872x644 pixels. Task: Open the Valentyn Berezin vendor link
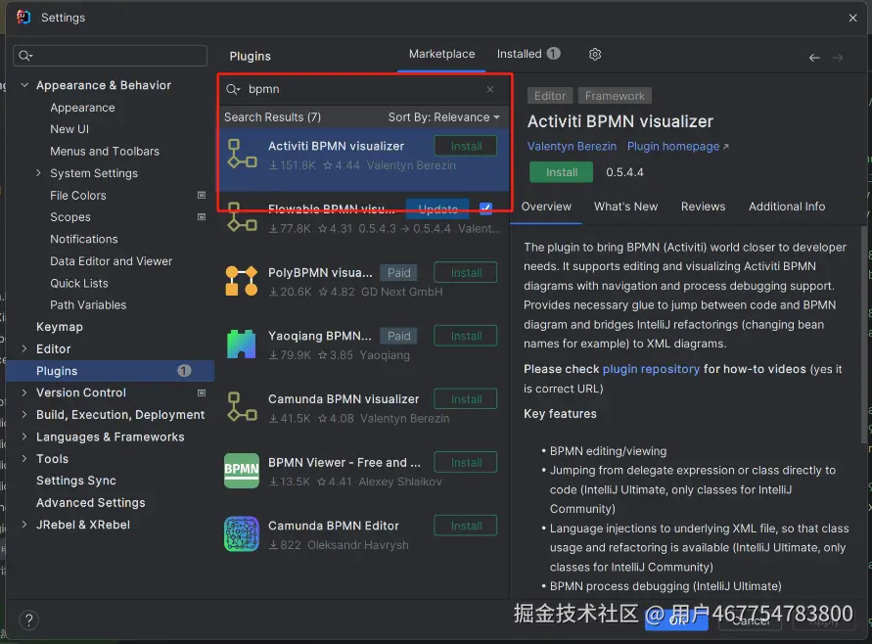pos(572,146)
